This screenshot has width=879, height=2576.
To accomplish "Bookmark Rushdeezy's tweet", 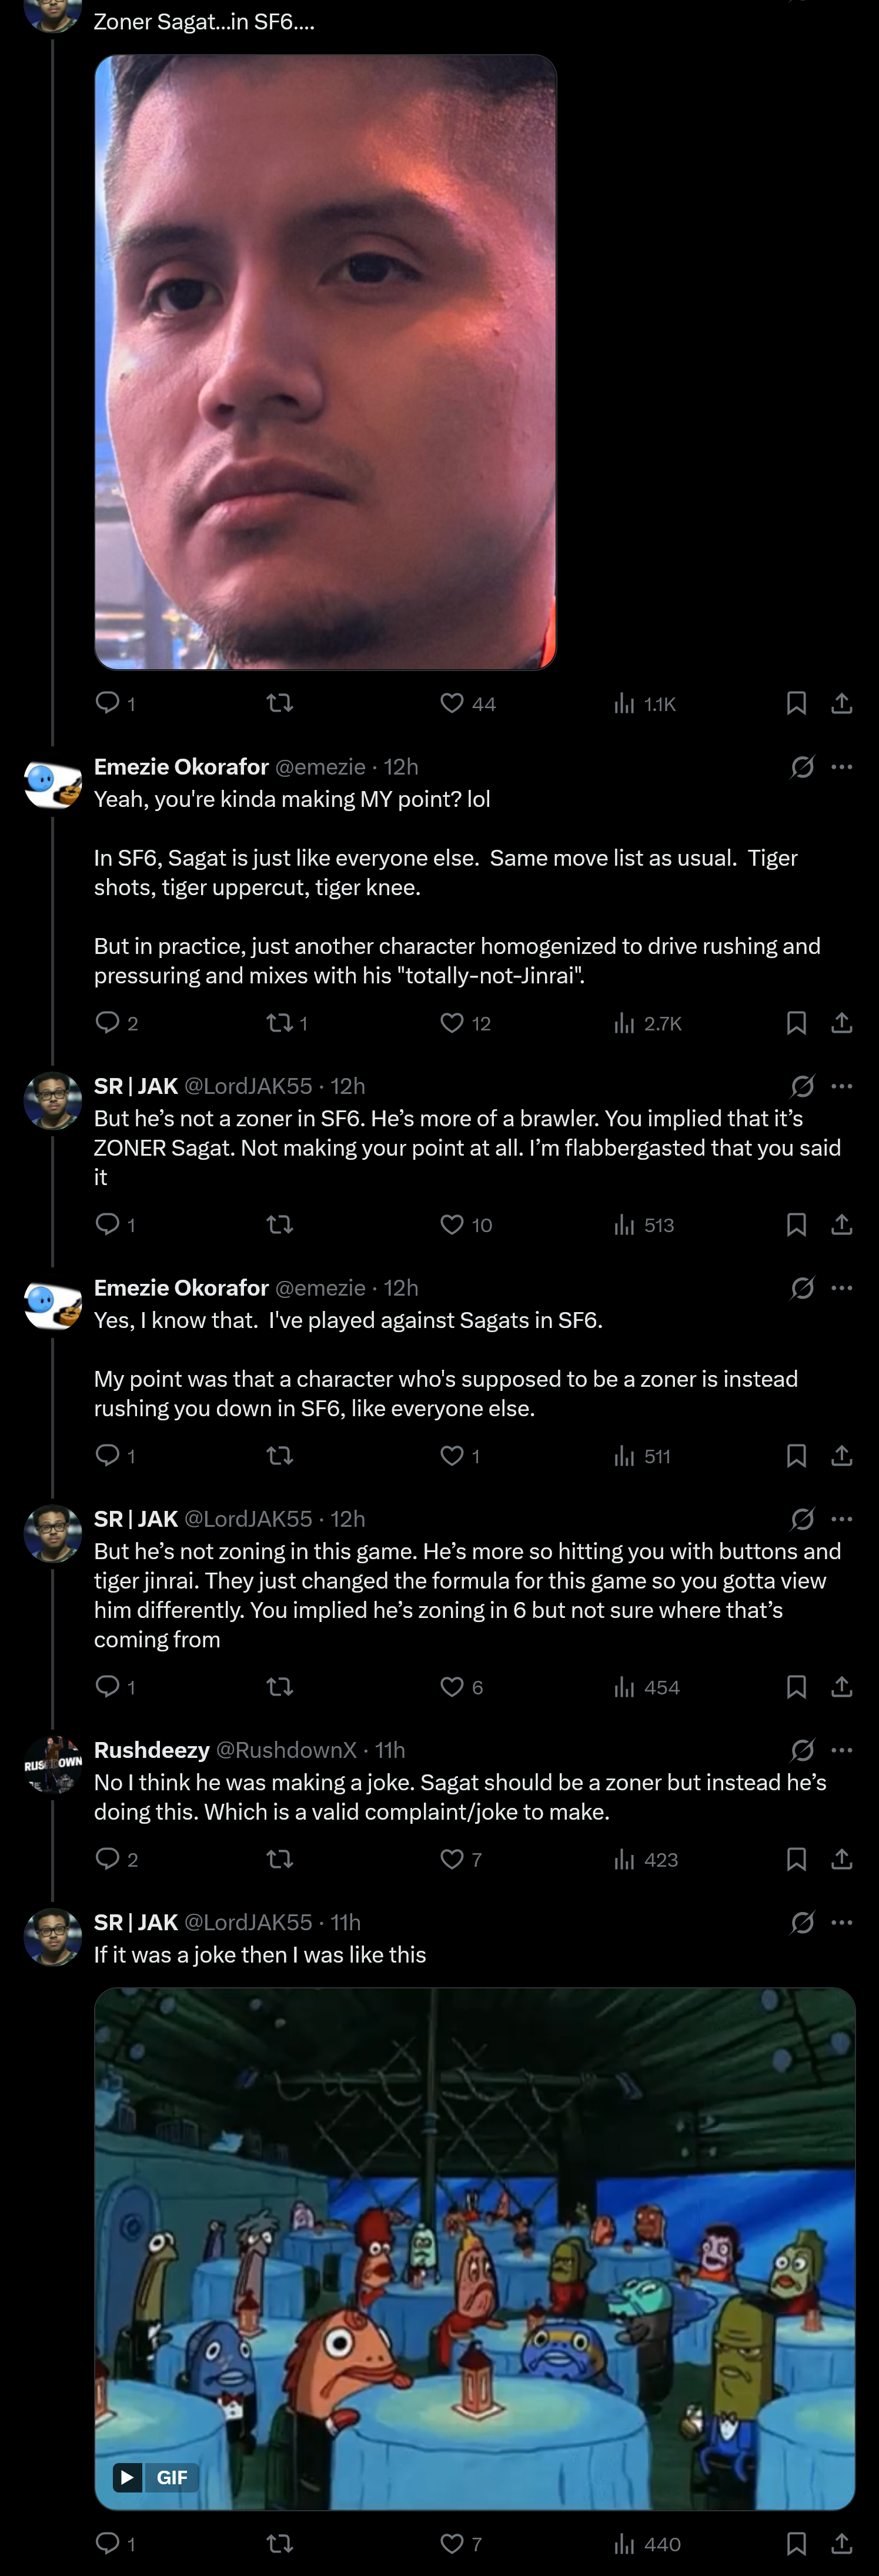I will (796, 1859).
